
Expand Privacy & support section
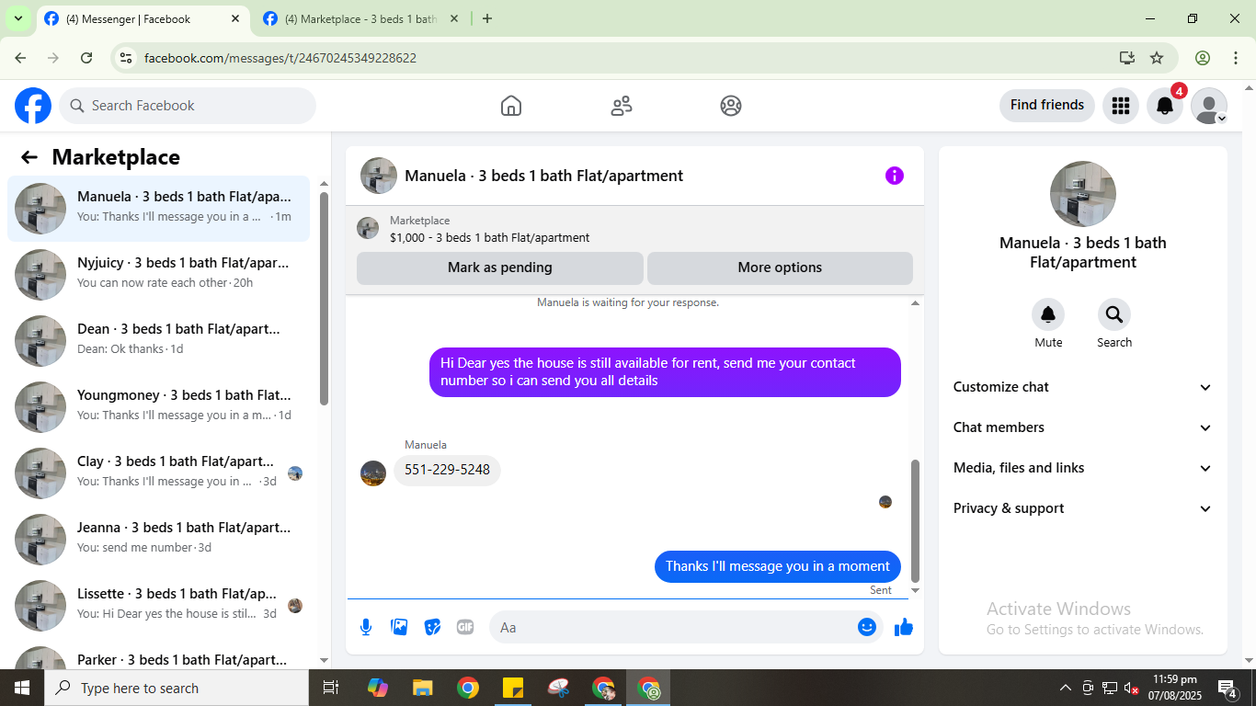(x=1083, y=508)
